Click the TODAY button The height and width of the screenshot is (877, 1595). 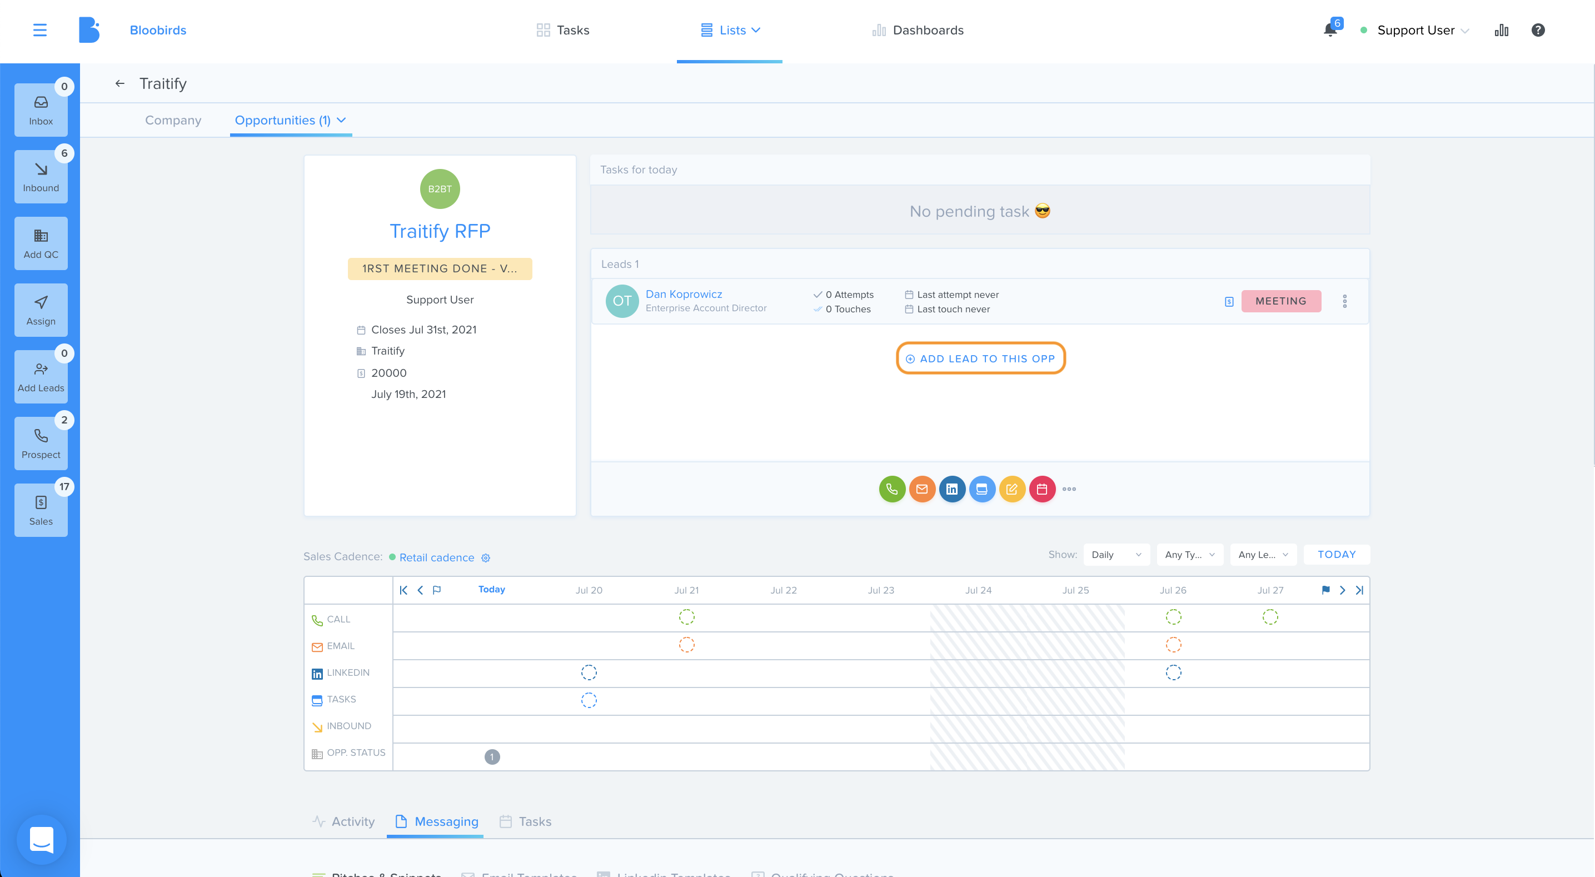point(1336,555)
